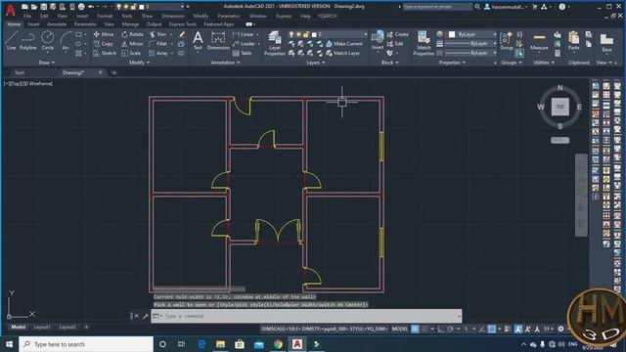Image resolution: width=626 pixels, height=352 pixels.
Task: Select the Arc tool
Action: tap(66, 40)
